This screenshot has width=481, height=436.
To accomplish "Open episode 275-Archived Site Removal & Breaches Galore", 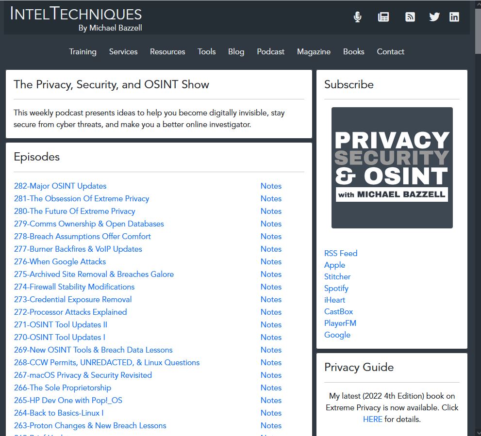I will [x=94, y=274].
